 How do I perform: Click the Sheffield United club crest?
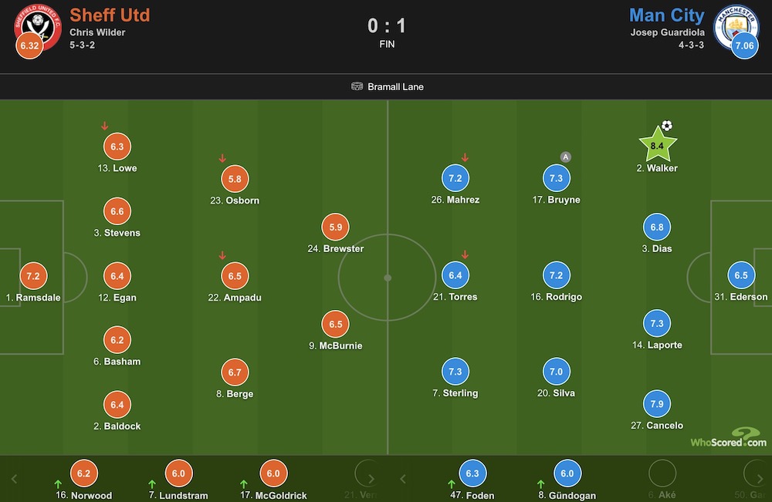38,27
